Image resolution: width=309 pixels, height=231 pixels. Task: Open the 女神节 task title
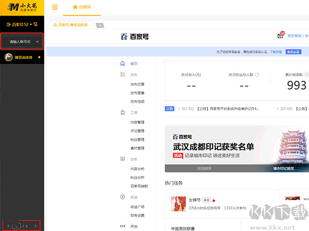coord(195,200)
